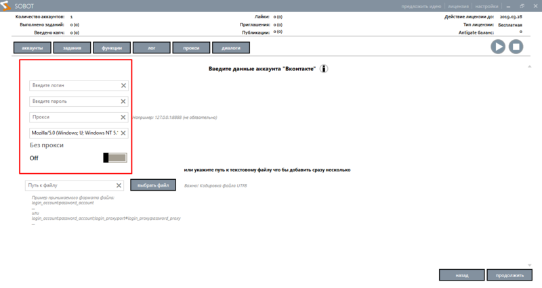Focus the Введите логин input field
This screenshot has height=288, width=542.
[x=75, y=86]
